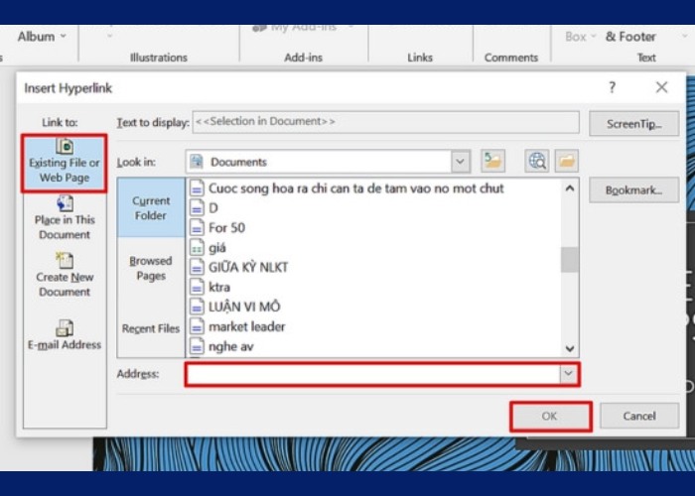Choose Create New Document link type
The image size is (695, 496).
click(x=65, y=276)
